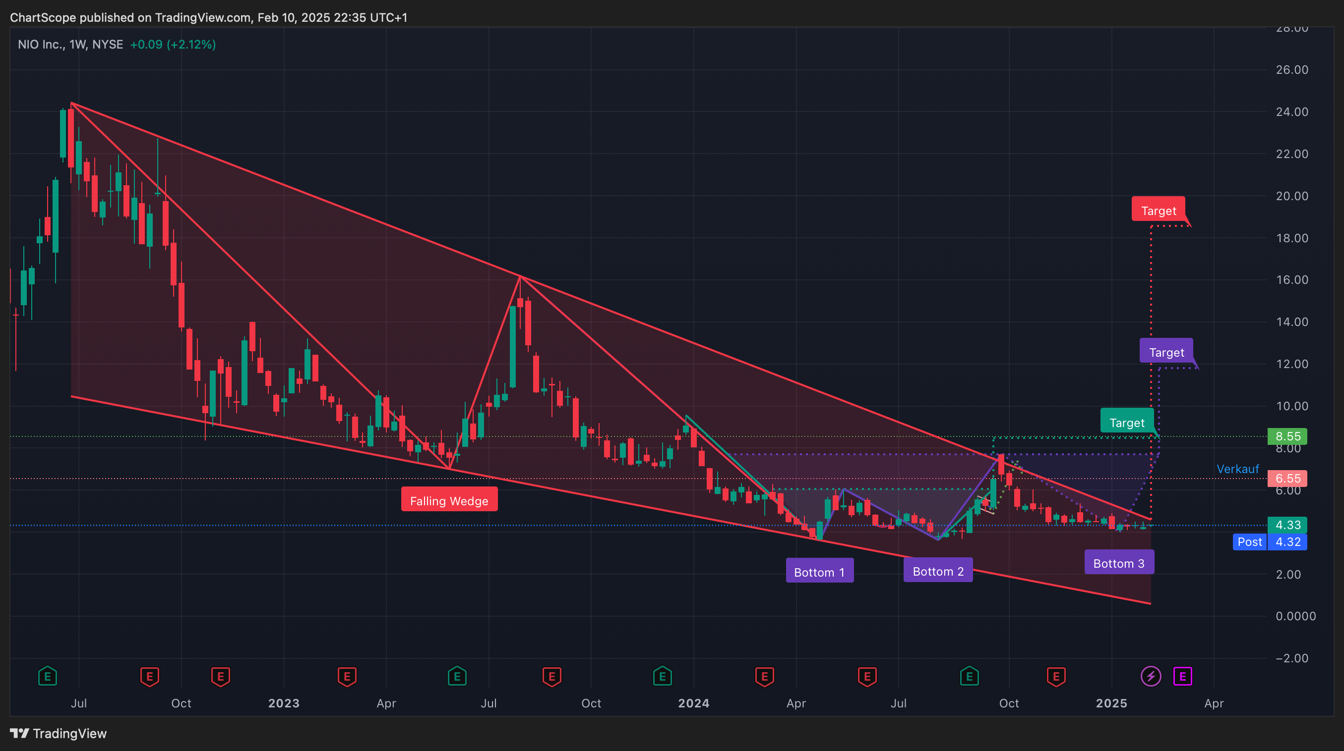Select the Bottom 3 purple label

point(1119,563)
